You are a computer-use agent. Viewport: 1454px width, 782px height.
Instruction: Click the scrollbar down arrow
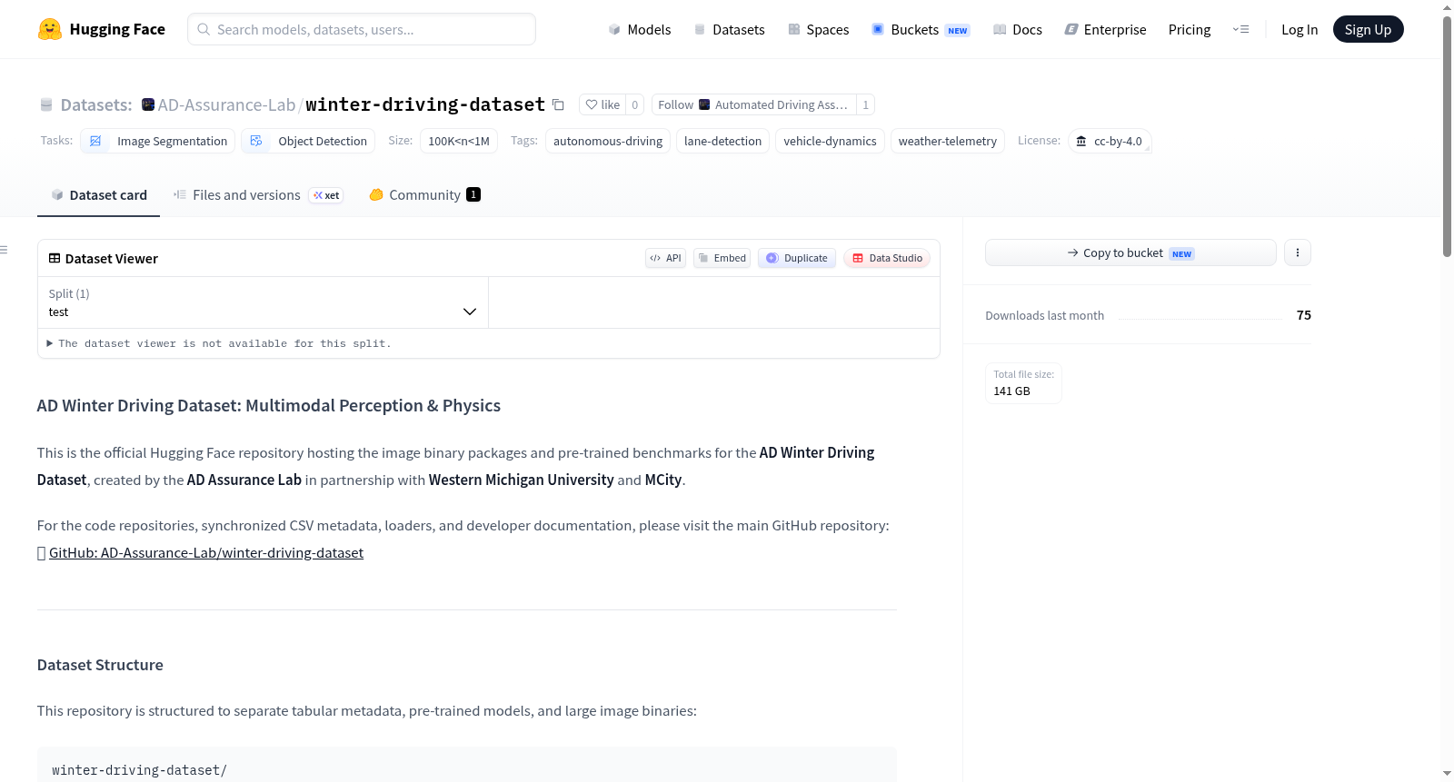tap(1447, 773)
